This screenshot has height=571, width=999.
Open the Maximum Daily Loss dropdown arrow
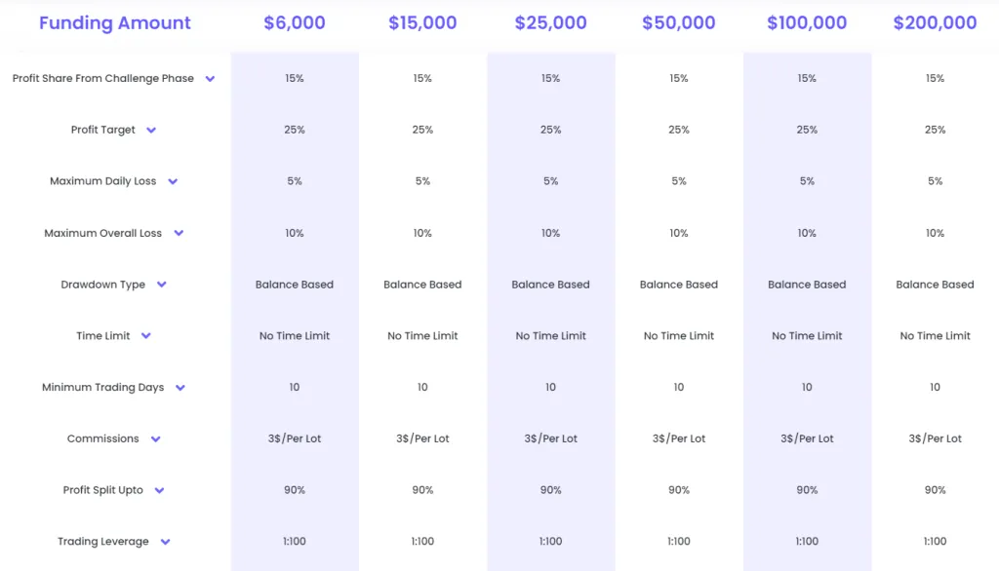(173, 181)
